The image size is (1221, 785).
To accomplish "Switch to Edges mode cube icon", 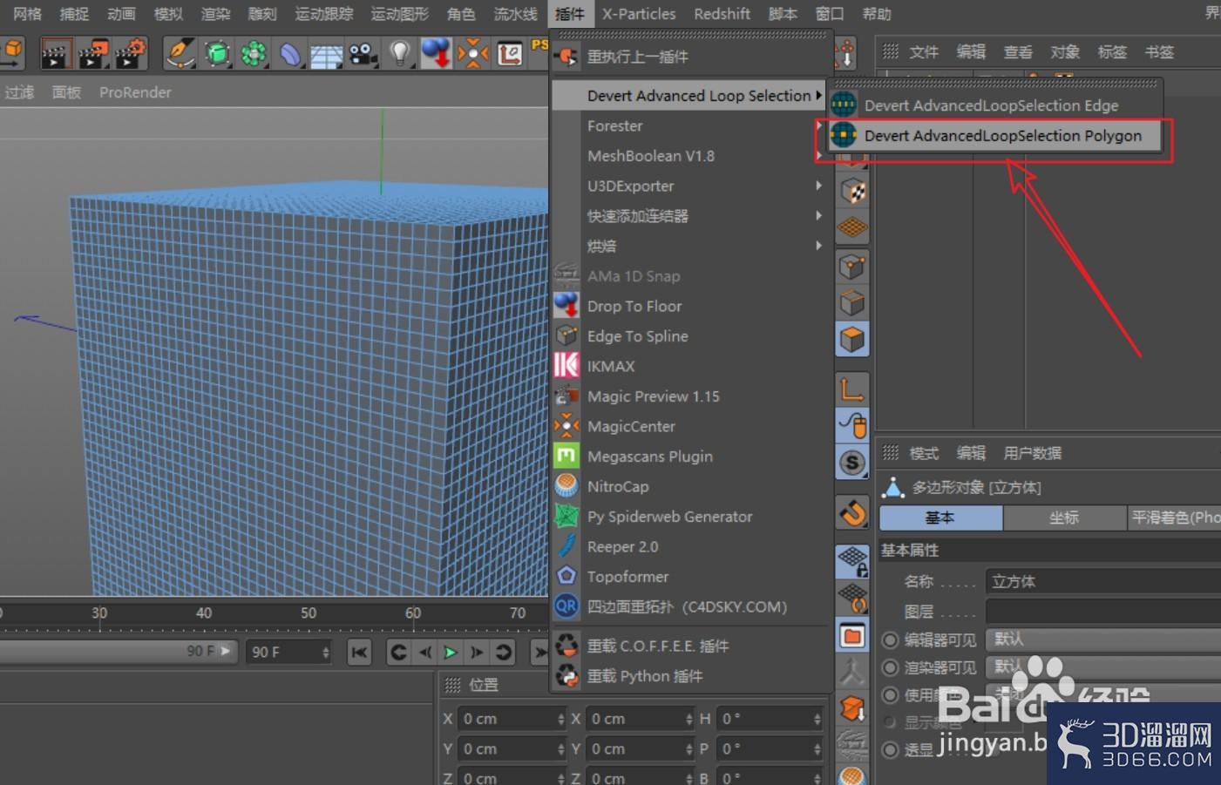I will coord(852,302).
